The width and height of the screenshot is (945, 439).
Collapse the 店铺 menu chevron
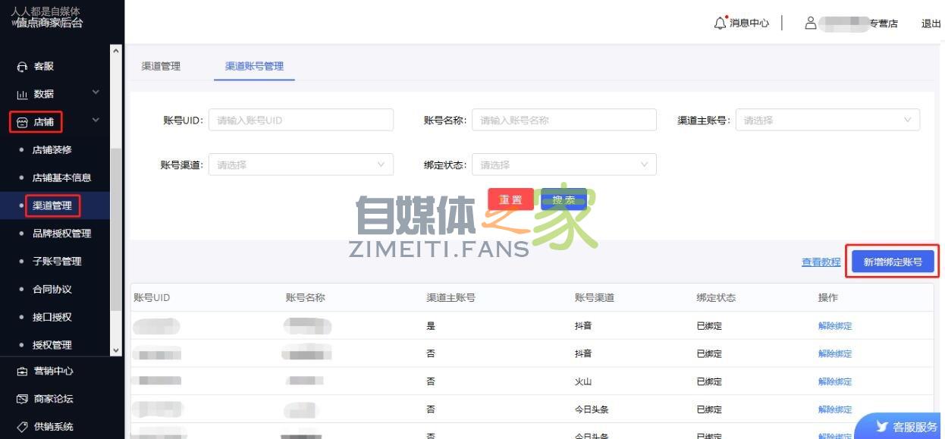96,120
